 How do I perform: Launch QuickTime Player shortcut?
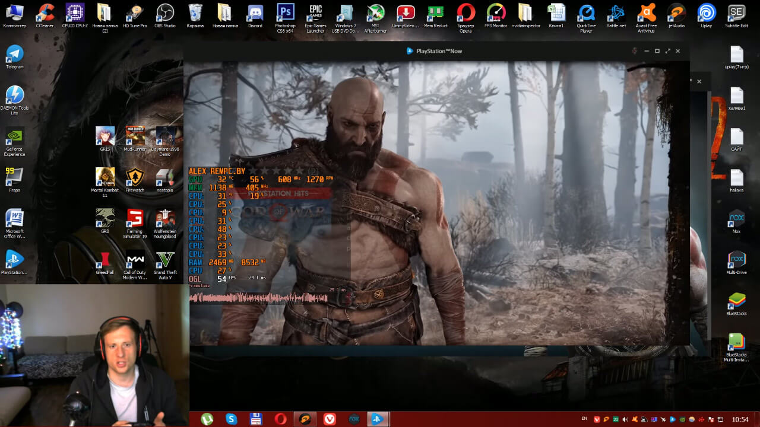pyautogui.click(x=586, y=18)
